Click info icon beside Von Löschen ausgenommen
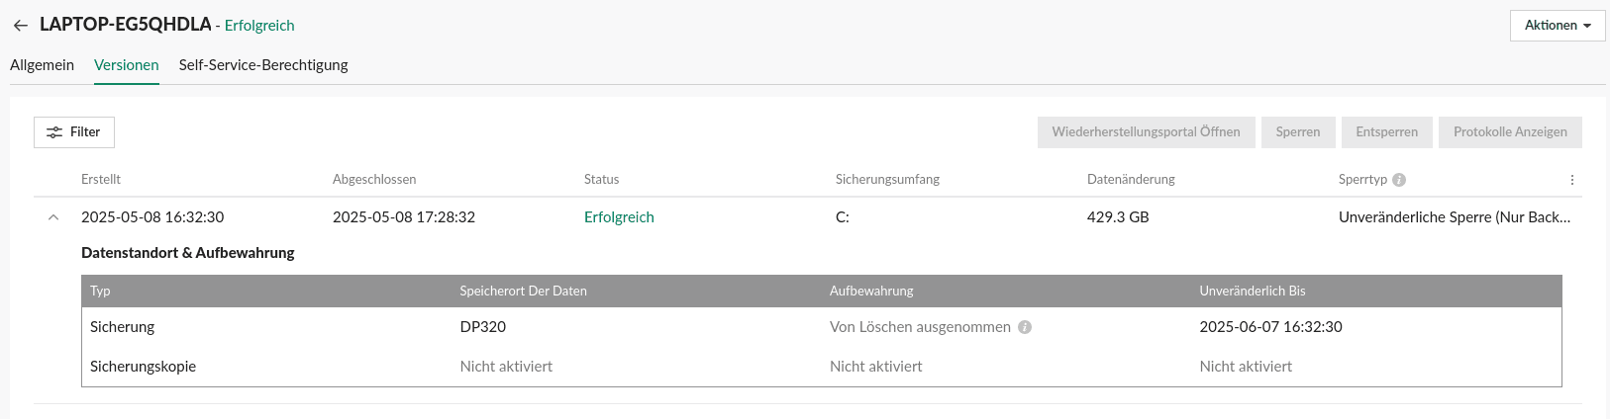Viewport: 1610px width, 419px height. [1025, 327]
